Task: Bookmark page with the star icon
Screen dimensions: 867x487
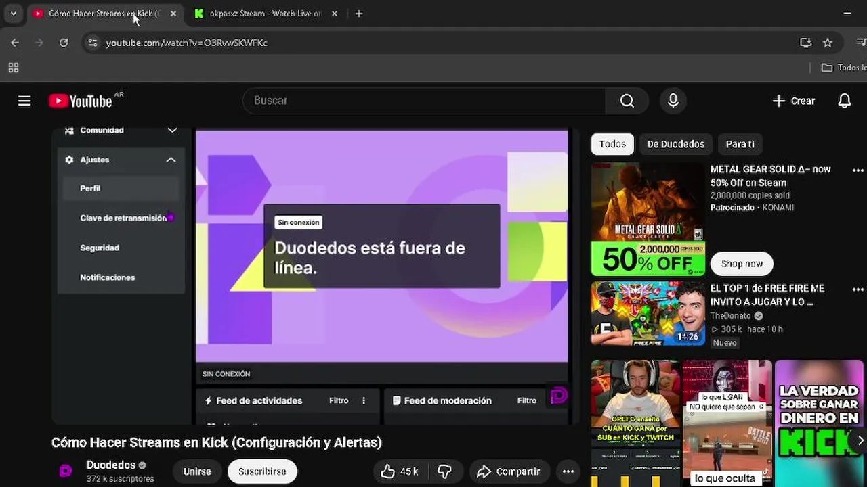Action: 828,43
